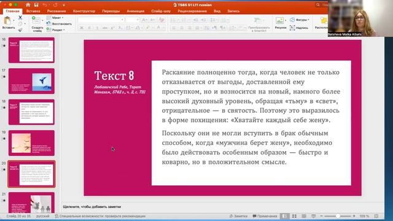
Task: Open the Раздел section dropdown
Action: (x=56, y=30)
